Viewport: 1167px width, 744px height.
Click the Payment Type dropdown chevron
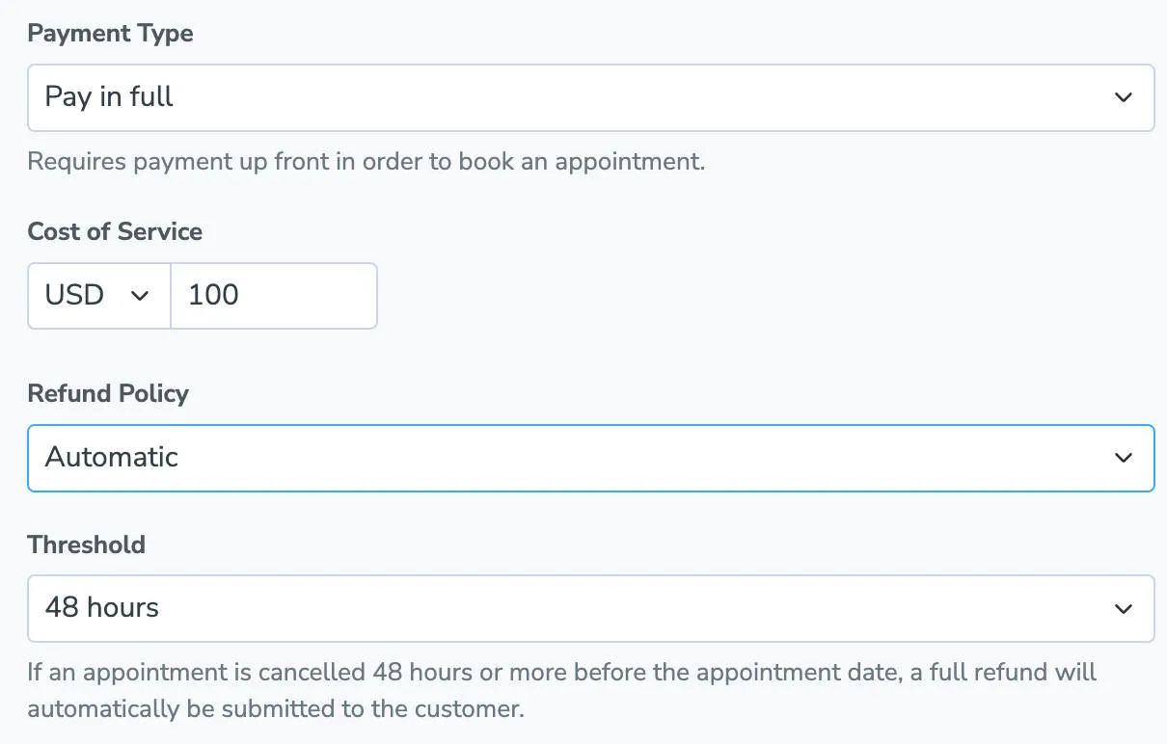(1123, 97)
